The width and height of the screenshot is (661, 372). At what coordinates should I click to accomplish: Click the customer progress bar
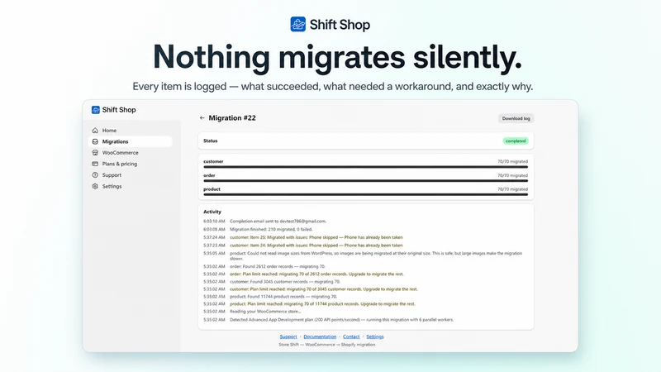[x=365, y=167]
